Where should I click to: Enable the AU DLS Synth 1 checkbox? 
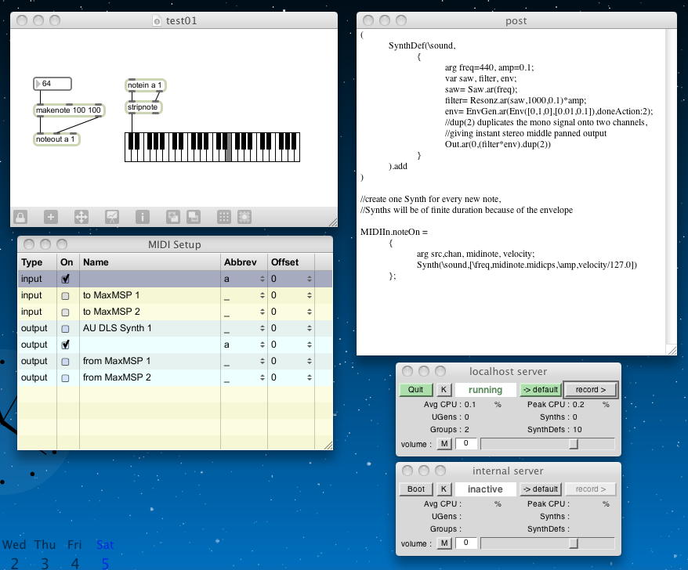[65, 328]
